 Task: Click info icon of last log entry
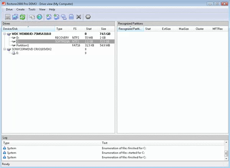tap(5, 157)
